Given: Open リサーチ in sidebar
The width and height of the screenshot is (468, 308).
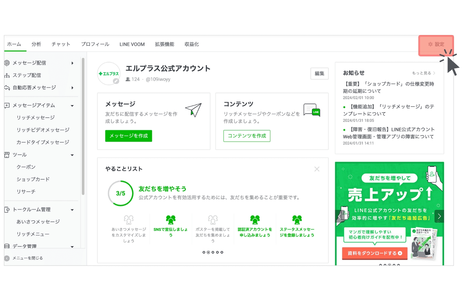Looking at the screenshot, I should 26,192.
